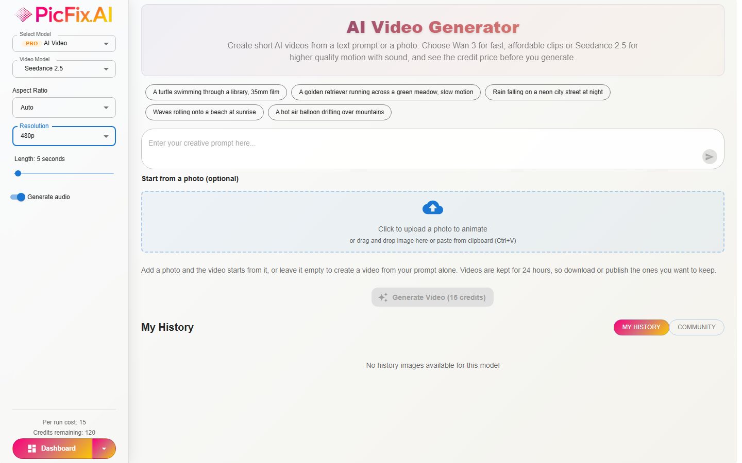Screen dimensions: 742x463
Task: Click the Generate Video (15 credits) button
Action: click(x=432, y=297)
